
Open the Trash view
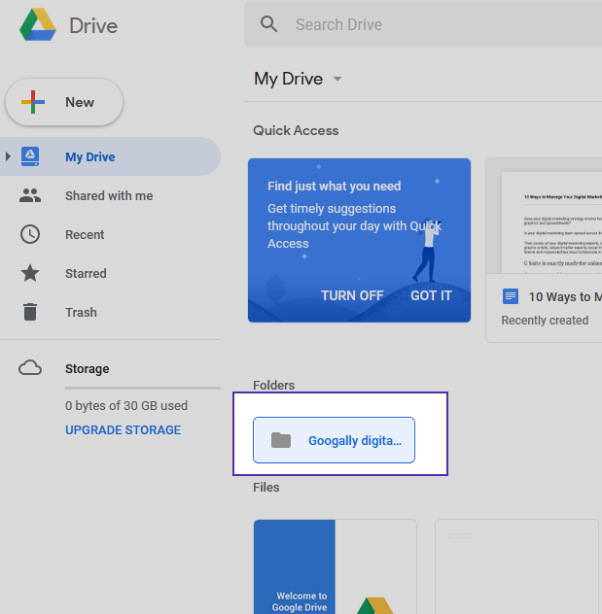[x=81, y=312]
